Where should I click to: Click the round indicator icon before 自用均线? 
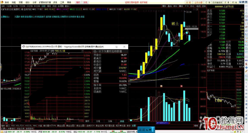(x=22, y=9)
